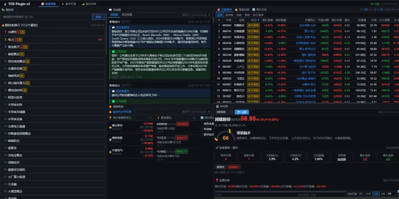Open 标记 column filter arrow
The width and height of the screenshot is (399, 199).
click(258, 20)
